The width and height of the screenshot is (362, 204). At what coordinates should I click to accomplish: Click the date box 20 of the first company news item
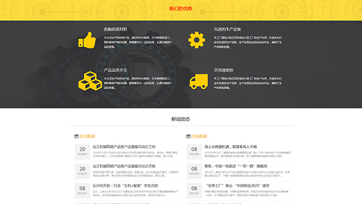coord(82,151)
